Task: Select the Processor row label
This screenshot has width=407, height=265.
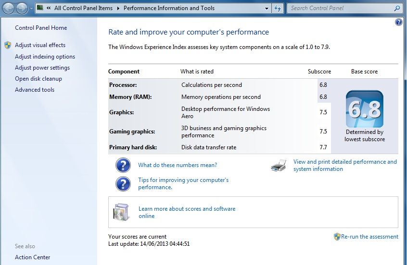Action: [123, 85]
